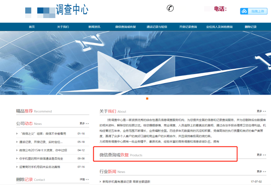The height and width of the screenshot is (185, 271).
Task: Click the orange carousel indicator dot below banner
Action: coord(147,99)
